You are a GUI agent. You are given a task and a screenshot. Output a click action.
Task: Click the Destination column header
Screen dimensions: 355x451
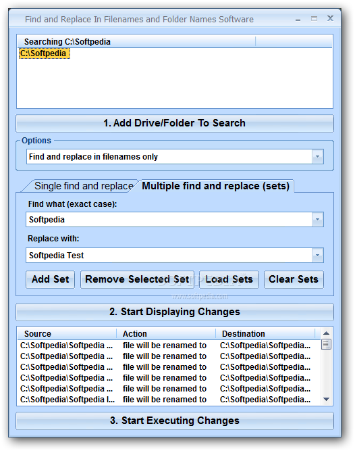pos(265,333)
